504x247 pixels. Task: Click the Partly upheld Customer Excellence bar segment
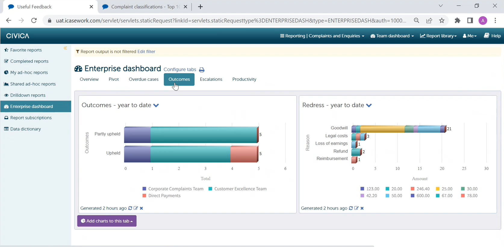[x=204, y=134]
